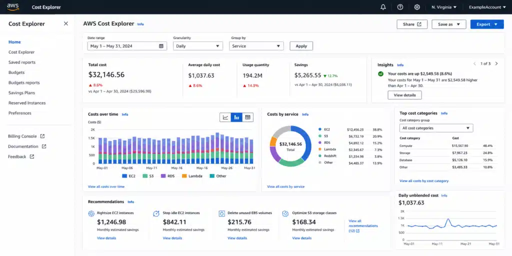Click the Optimize S3 storage classes icon
The width and height of the screenshot is (512, 256).
285,213
